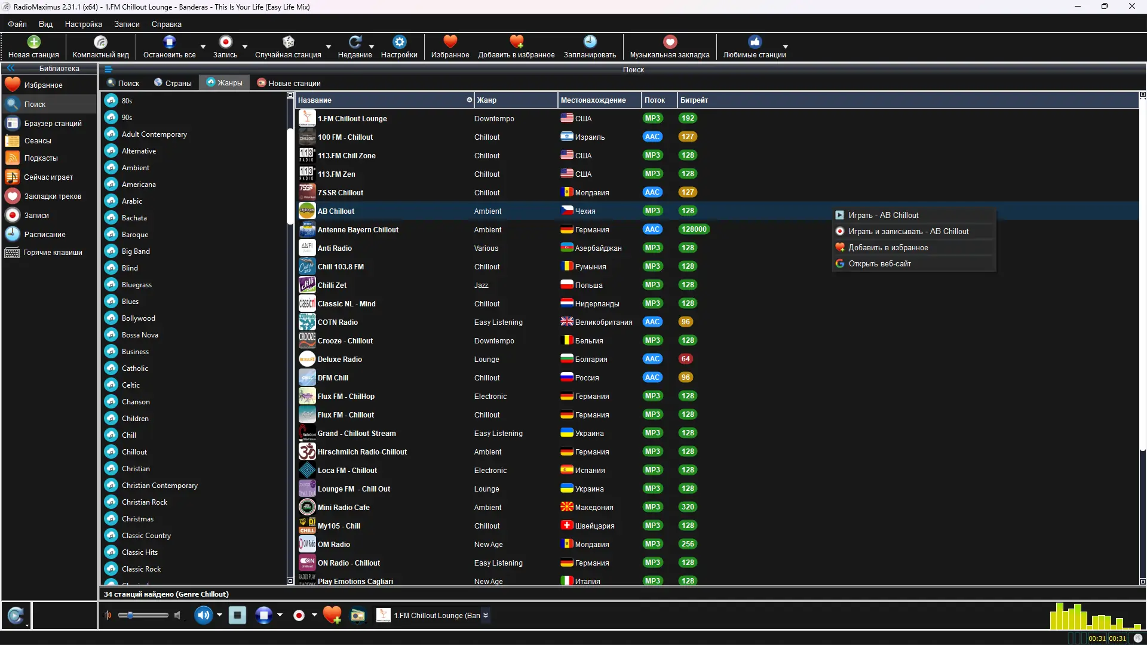
Task: Choose Открыть веб-сайт from context menu
Action: tap(879, 264)
